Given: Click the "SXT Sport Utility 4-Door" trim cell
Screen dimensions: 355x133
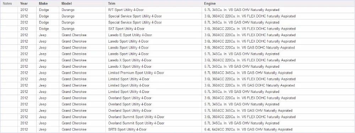Looking at the screenshot, I should pyautogui.click(x=154, y=29).
